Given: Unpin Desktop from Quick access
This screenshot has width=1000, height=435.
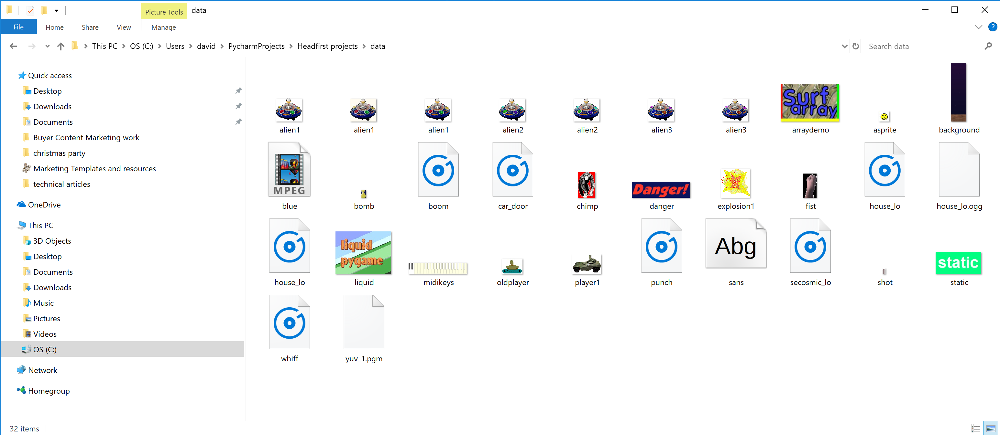Looking at the screenshot, I should click(238, 91).
